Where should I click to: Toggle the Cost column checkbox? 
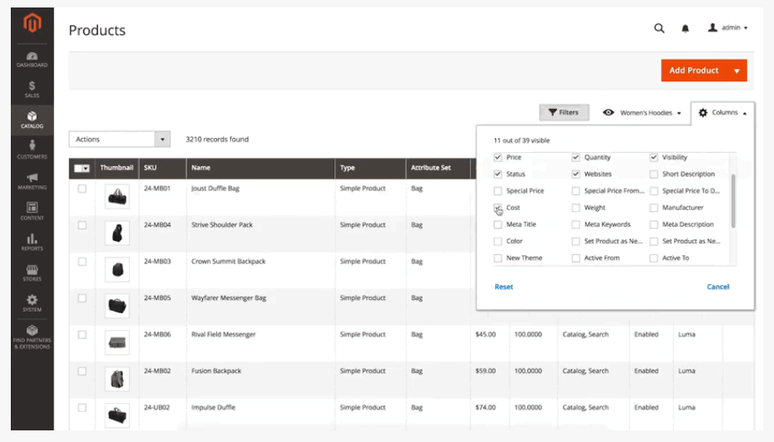tap(497, 208)
